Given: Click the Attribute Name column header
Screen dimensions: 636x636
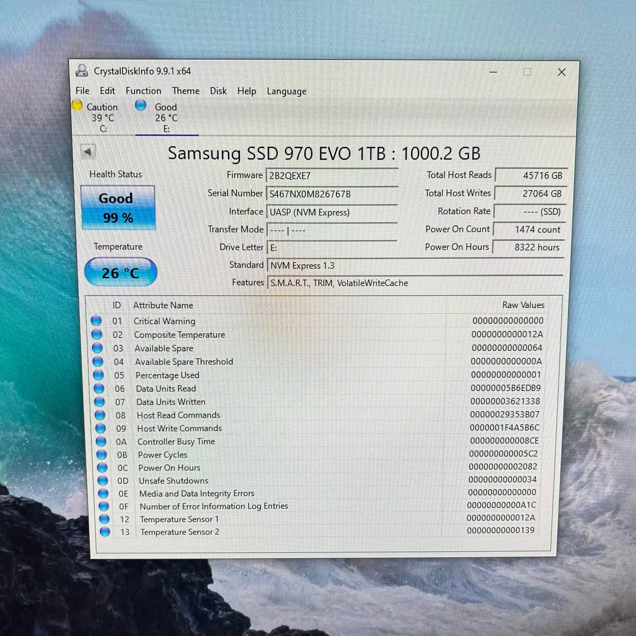Looking at the screenshot, I should 163,305.
